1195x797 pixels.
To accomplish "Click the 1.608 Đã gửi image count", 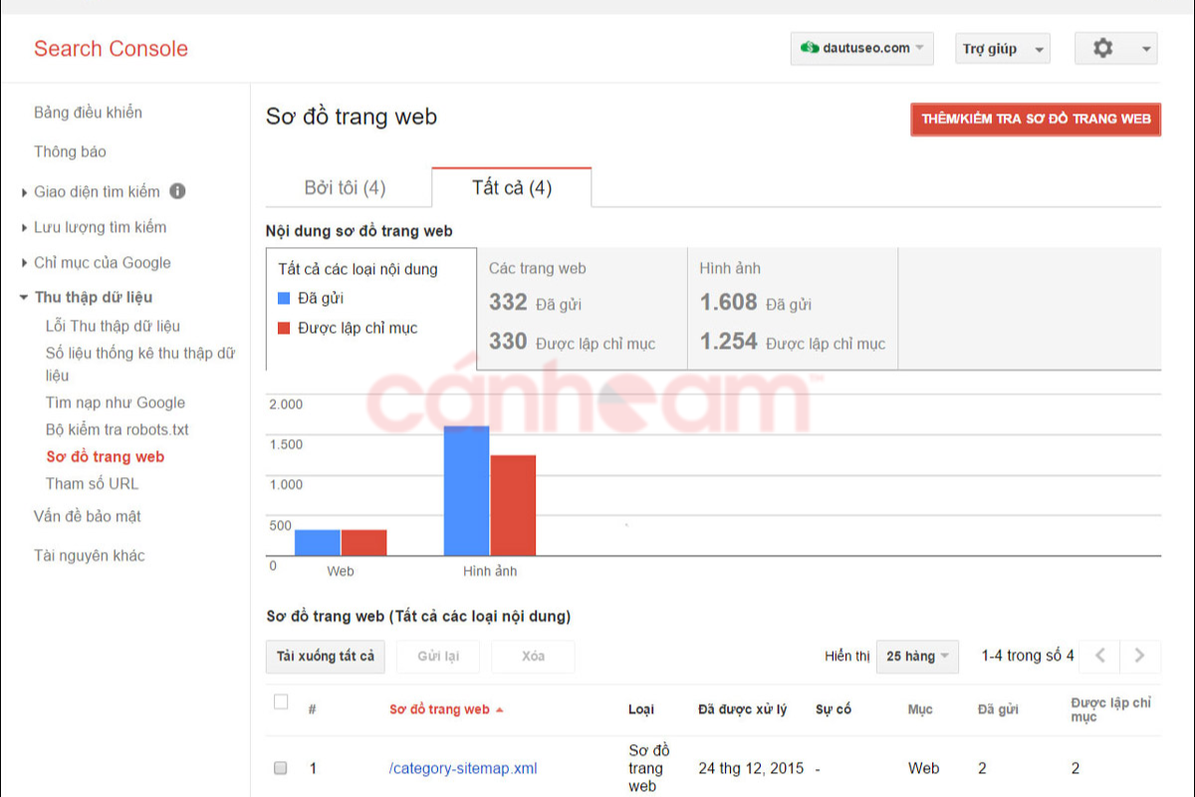I will pyautogui.click(x=755, y=302).
